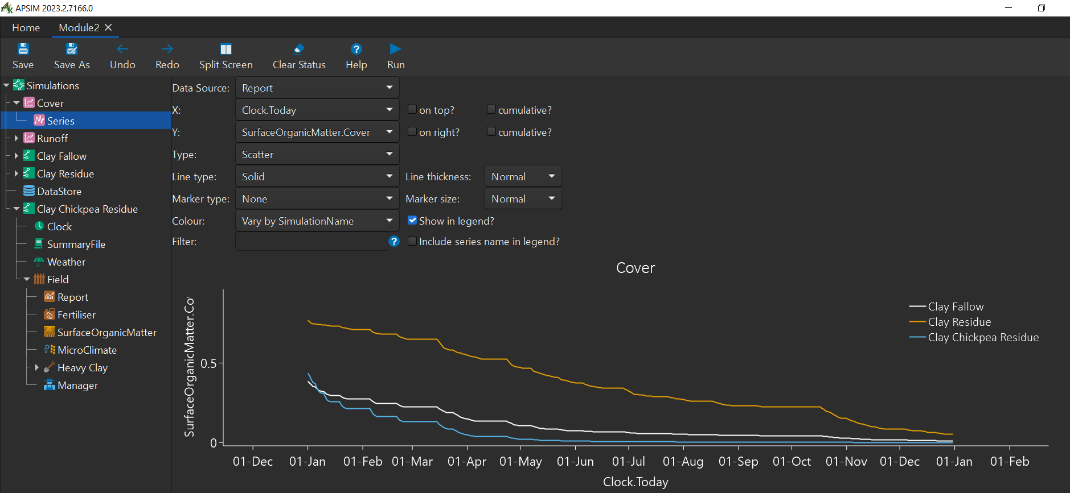This screenshot has height=493, width=1070.
Task: Click the Clay Chickpea Residue legend entry
Action: [x=974, y=337]
